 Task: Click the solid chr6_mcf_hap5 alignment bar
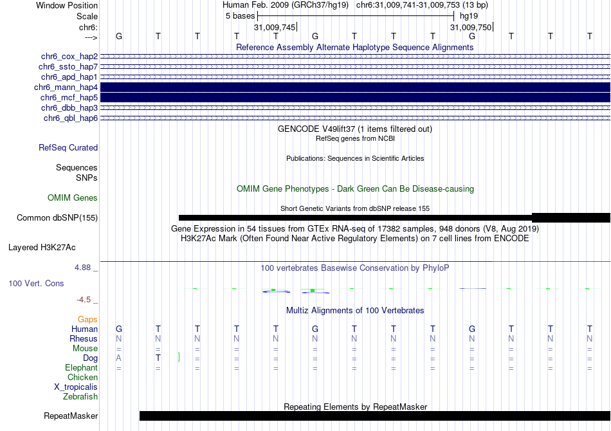356,97
